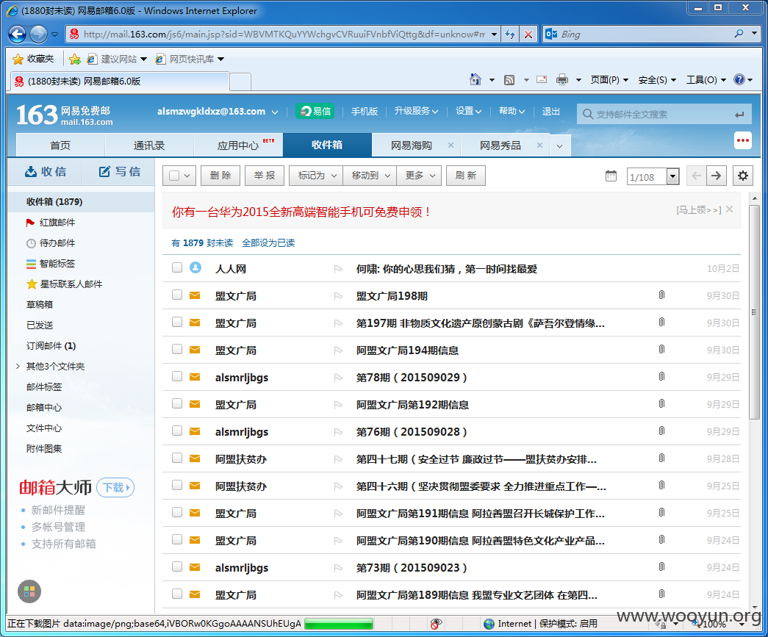Expand 其他3个文件夹 folder tree
Screen dimensions: 768x637
click(18, 366)
